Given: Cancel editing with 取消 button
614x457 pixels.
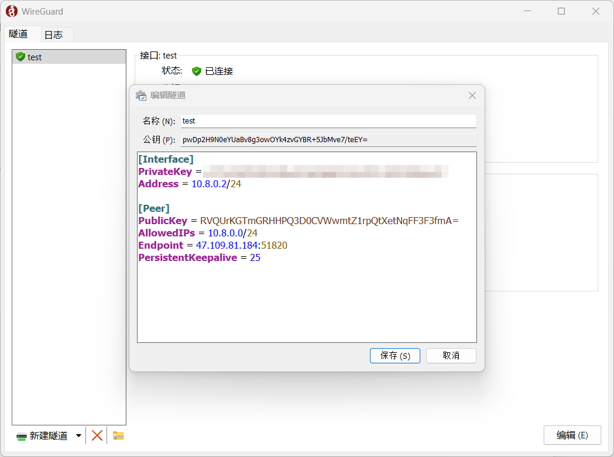Looking at the screenshot, I should [451, 356].
